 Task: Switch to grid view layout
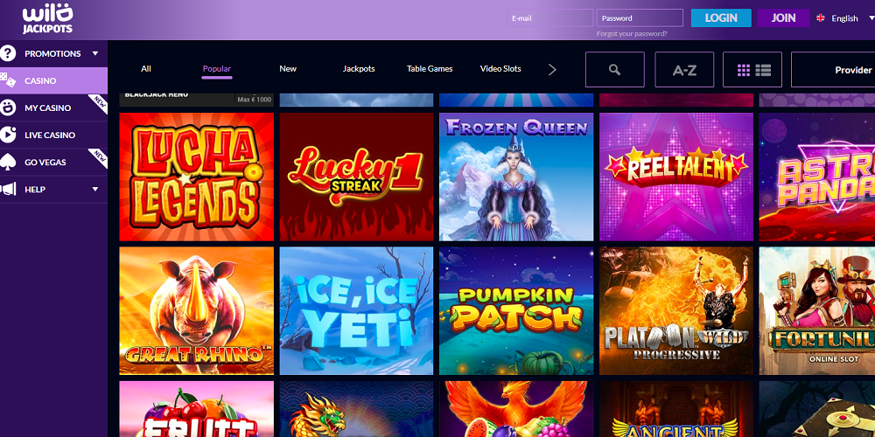744,70
